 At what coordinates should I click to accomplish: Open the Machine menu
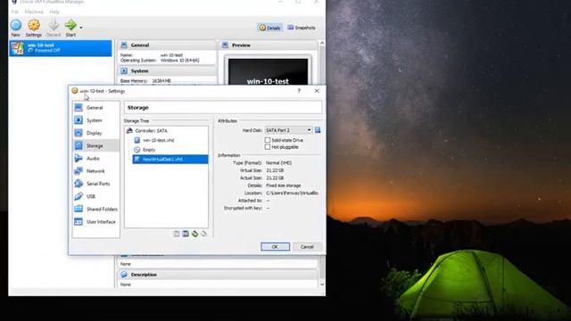(34, 12)
